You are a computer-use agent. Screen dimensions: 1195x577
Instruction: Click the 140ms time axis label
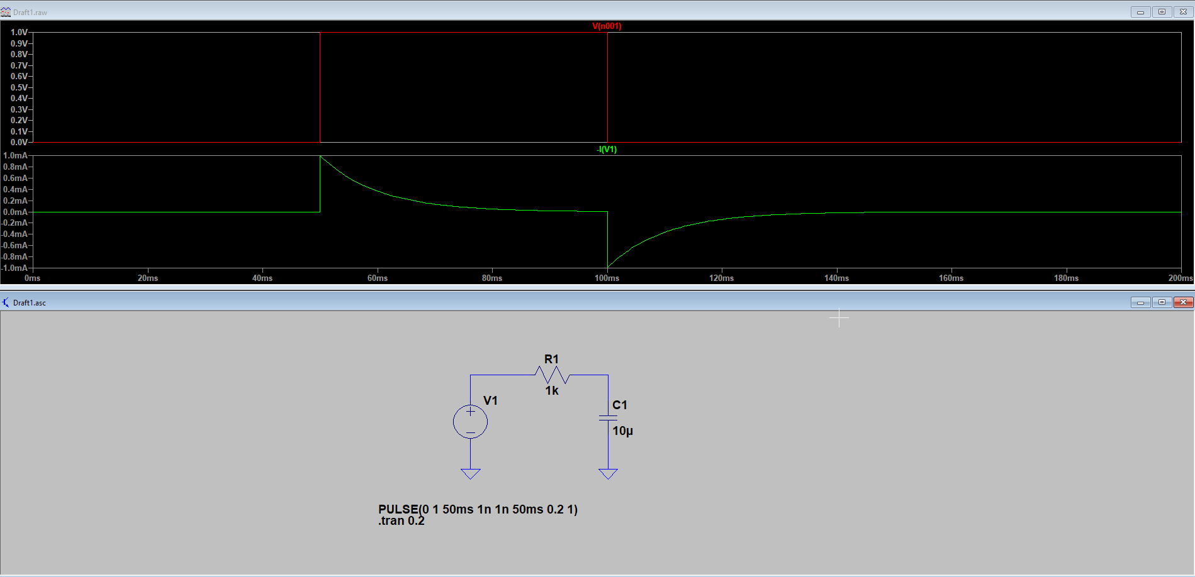[836, 278]
